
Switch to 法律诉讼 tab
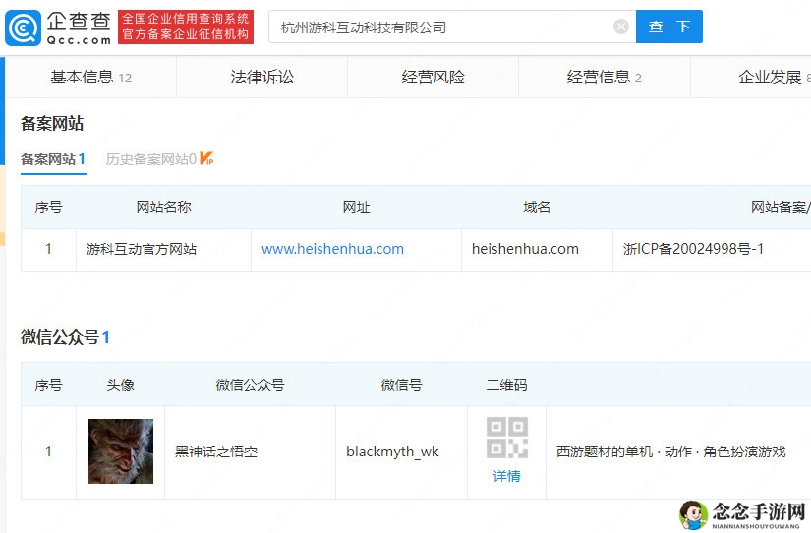[x=261, y=77]
